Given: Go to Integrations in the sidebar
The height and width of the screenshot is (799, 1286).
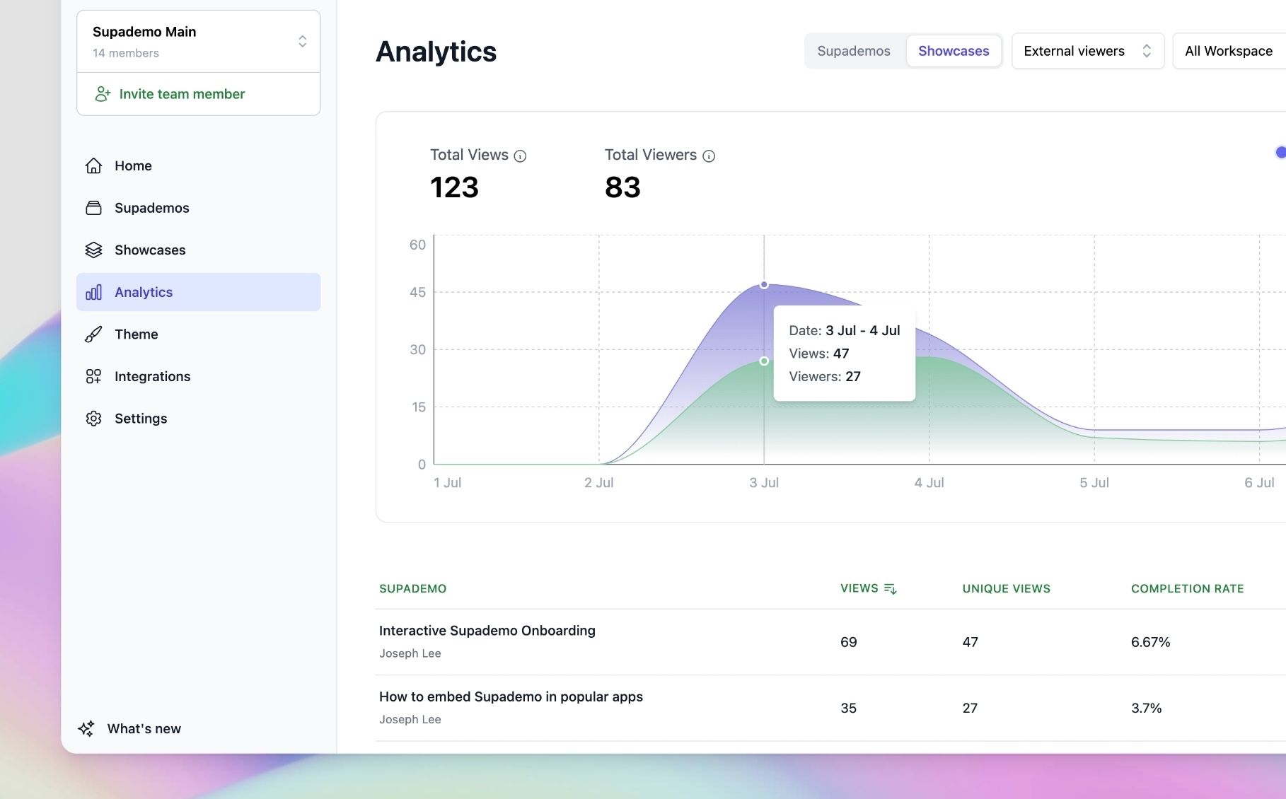Looking at the screenshot, I should click(198, 376).
